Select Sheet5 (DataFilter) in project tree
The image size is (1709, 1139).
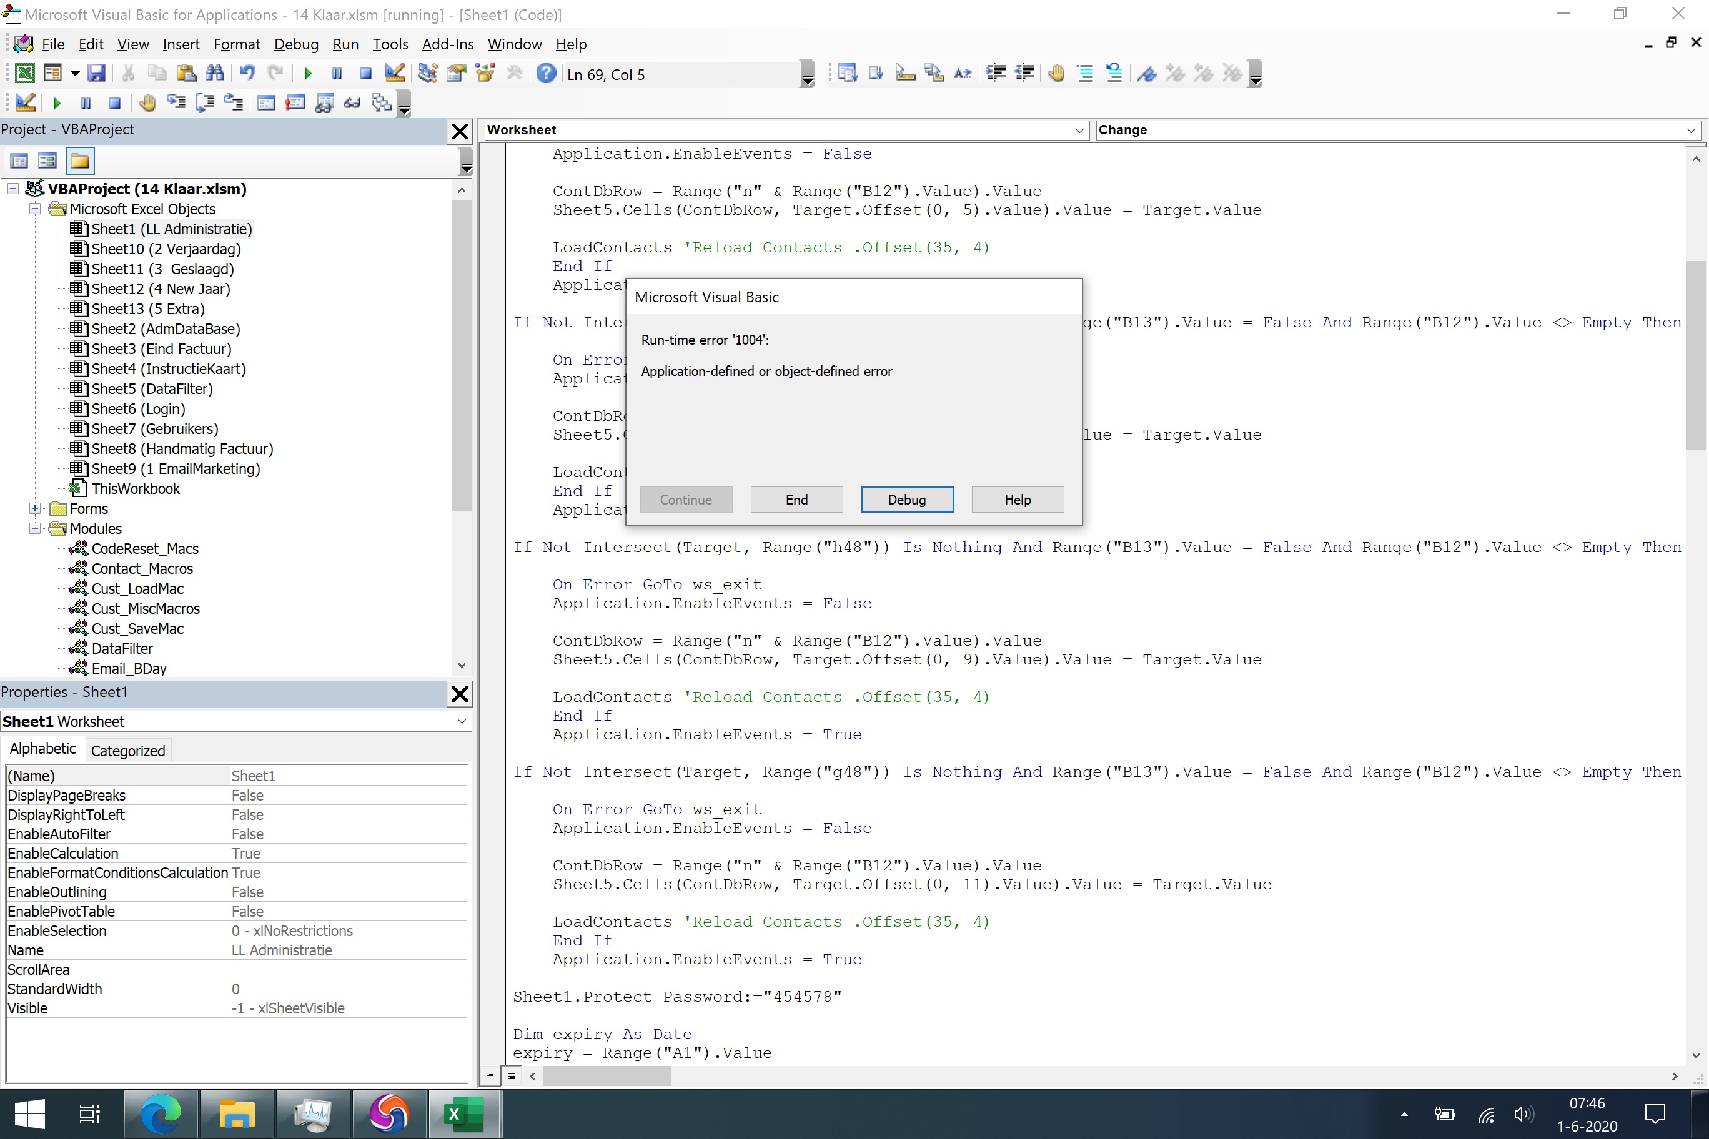click(151, 388)
